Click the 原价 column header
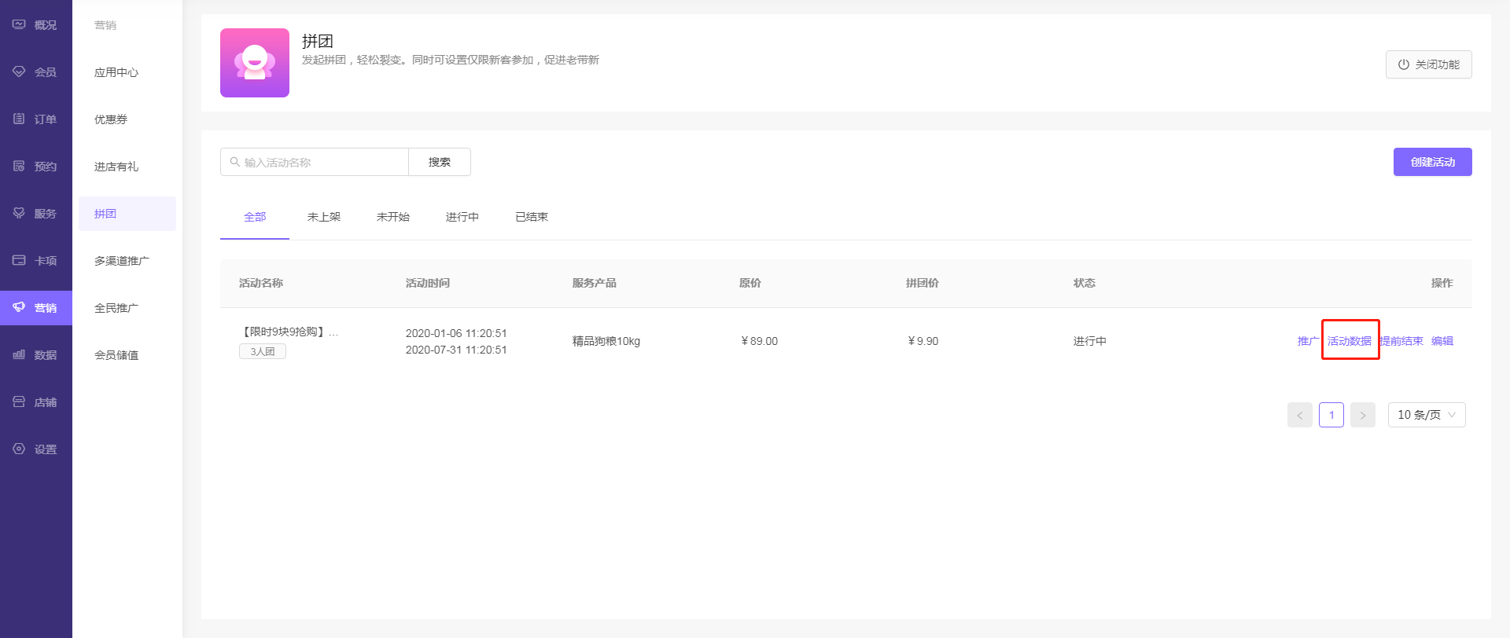Image resolution: width=1510 pixels, height=638 pixels. pos(750,283)
